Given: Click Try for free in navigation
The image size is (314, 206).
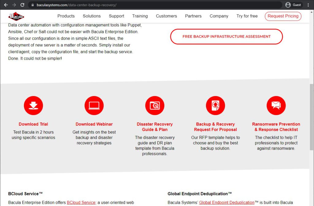Looking at the screenshot, I should (x=247, y=16).
